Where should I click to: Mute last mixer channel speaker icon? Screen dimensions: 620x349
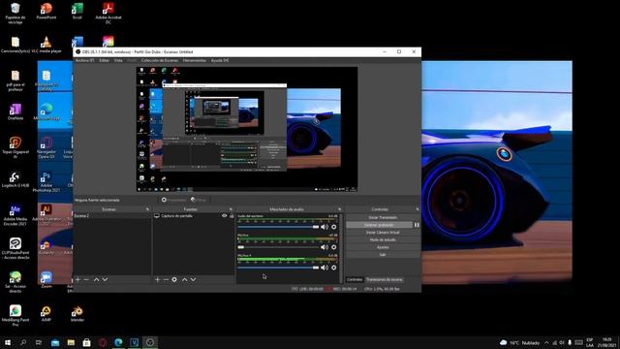[x=325, y=268]
